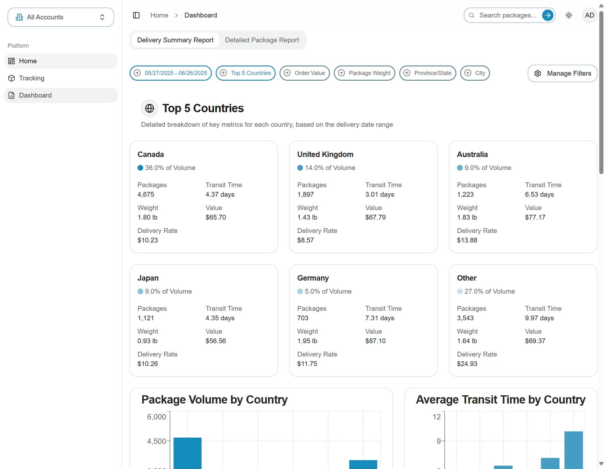Screen dimensions: 605x469
Task: Click Canada's packages value 4,675
Action: (146, 194)
